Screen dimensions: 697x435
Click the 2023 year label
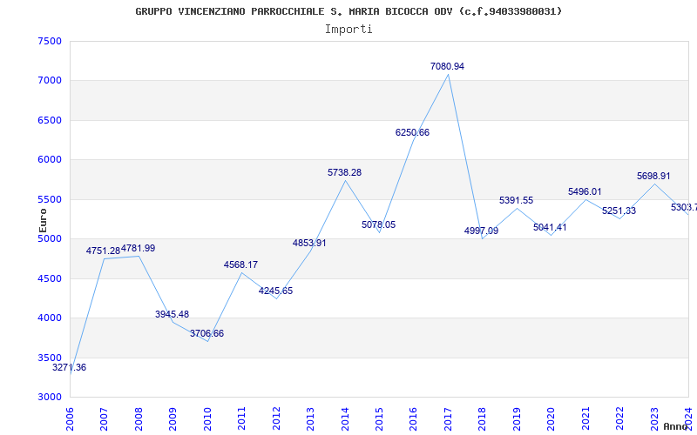click(x=654, y=419)
